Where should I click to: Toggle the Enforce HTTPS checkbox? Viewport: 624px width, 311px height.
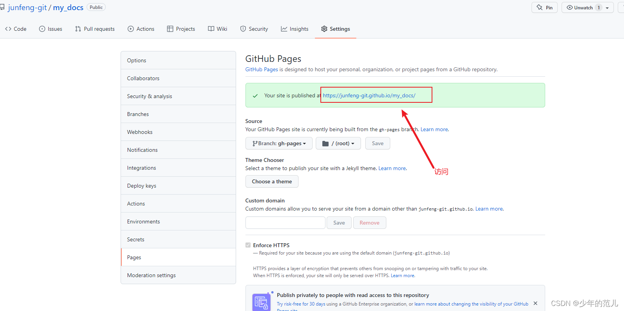click(248, 245)
